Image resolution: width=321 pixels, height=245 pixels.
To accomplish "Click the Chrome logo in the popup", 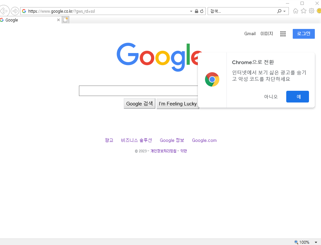I will point(212,79).
